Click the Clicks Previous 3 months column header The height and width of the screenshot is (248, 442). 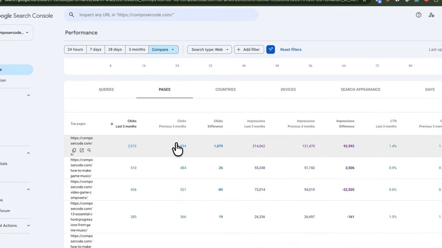[172, 124]
